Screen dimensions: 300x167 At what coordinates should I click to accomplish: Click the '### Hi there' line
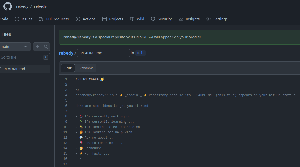pos(90,79)
